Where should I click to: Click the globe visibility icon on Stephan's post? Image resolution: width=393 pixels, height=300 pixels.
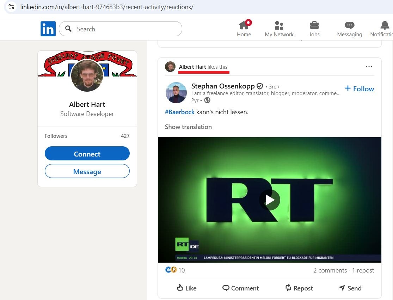pos(207,100)
